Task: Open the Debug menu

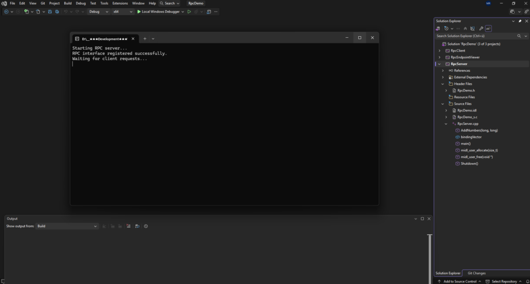Action: 81,4
